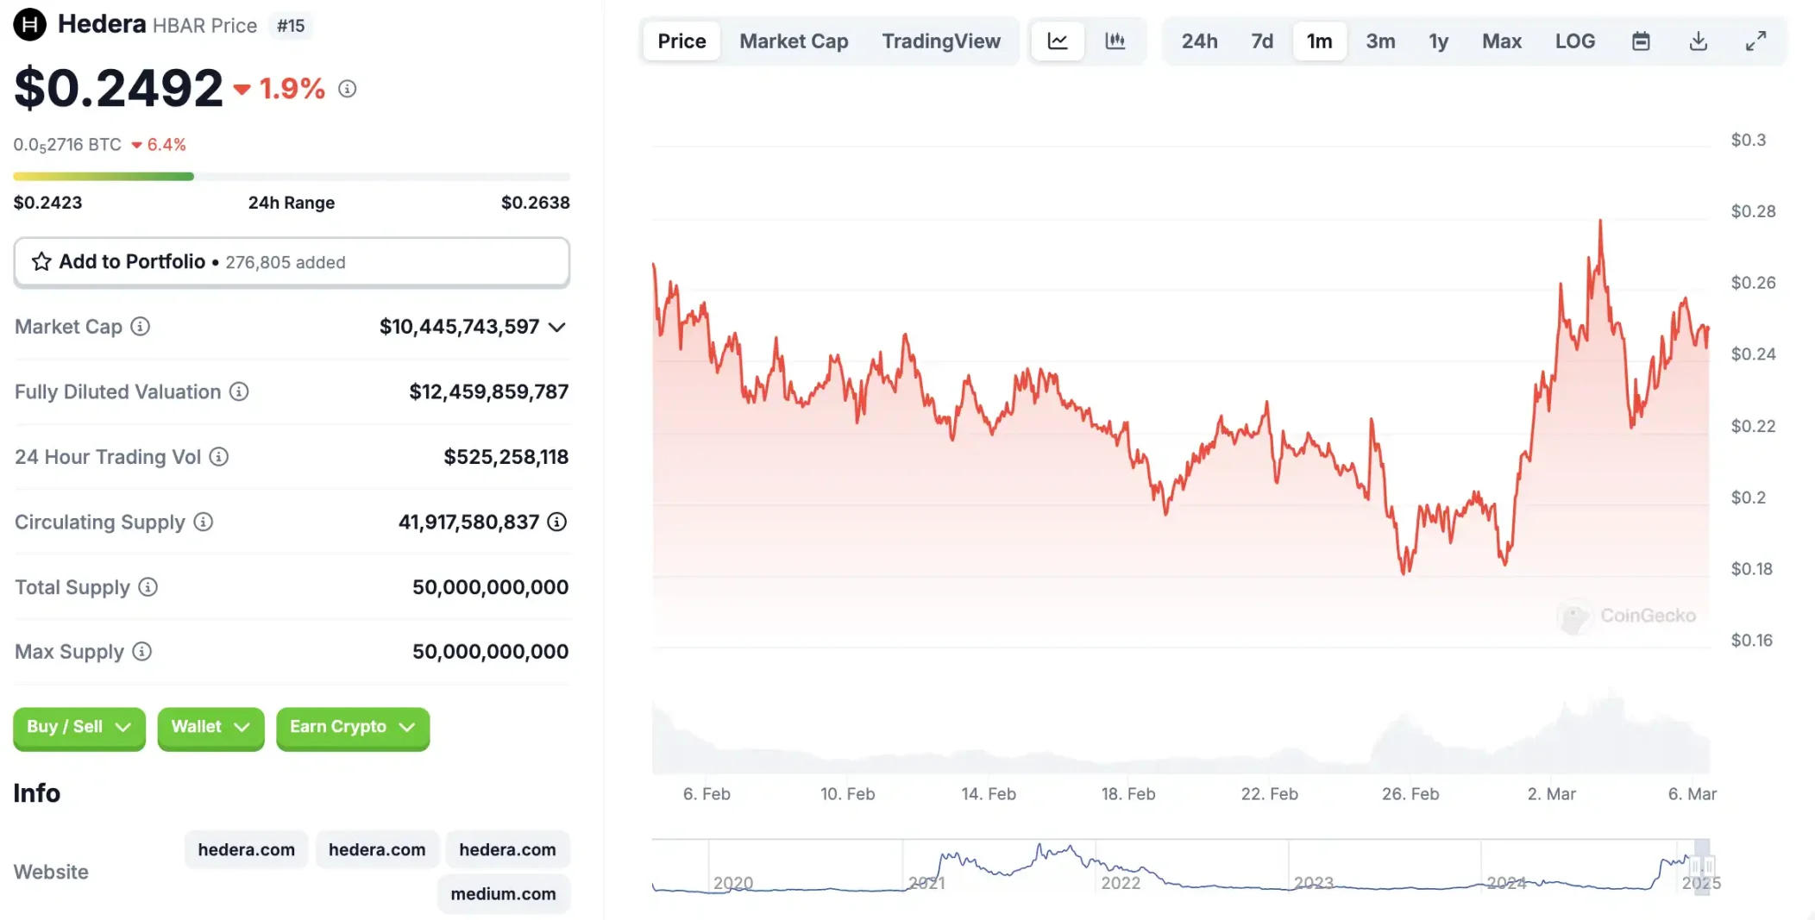The height and width of the screenshot is (920, 1815).
Task: Expand Market Cap details chevron
Action: click(557, 327)
